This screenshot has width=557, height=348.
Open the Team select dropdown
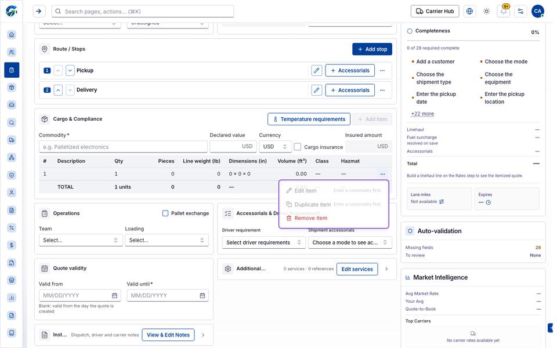(80, 240)
